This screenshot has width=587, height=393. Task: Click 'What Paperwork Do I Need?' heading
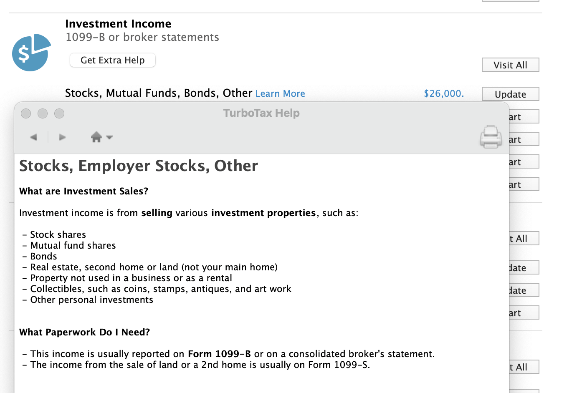pyautogui.click(x=85, y=333)
